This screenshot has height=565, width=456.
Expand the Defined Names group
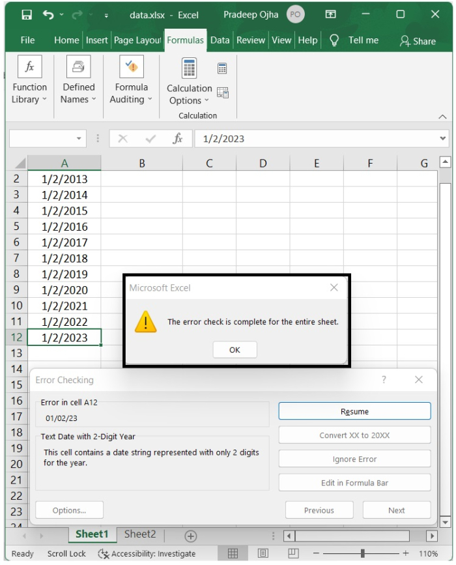79,80
